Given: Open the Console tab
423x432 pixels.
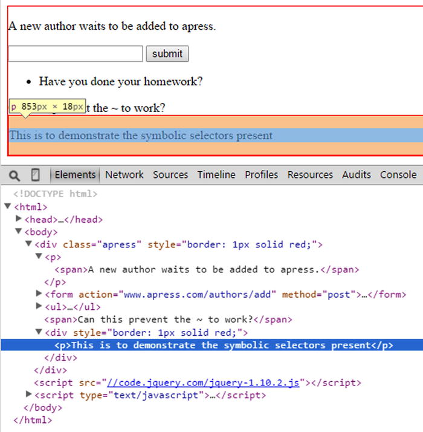Looking at the screenshot, I should [x=398, y=175].
